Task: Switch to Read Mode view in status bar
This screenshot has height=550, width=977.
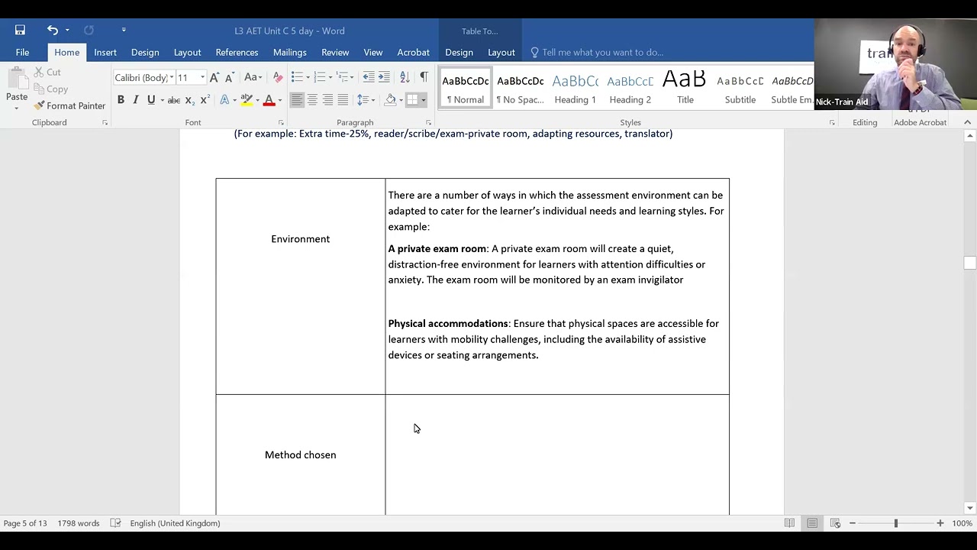Action: [789, 523]
